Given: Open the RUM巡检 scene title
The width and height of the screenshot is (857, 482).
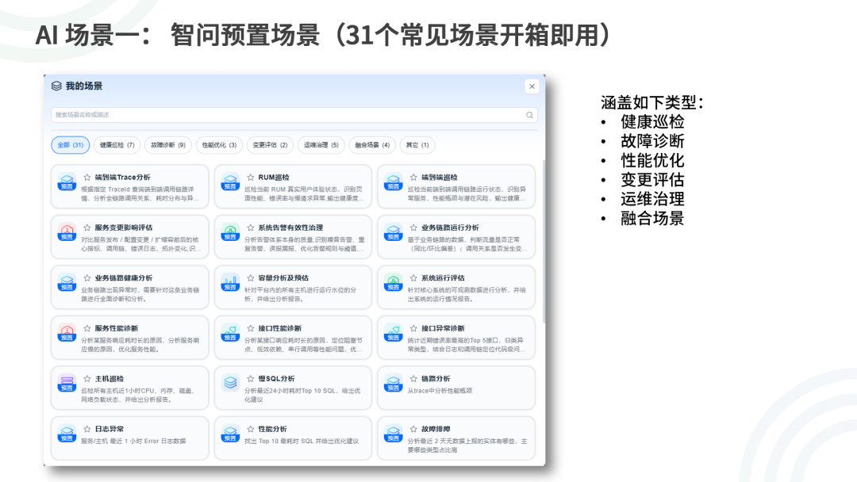Looking at the screenshot, I should click(273, 177).
